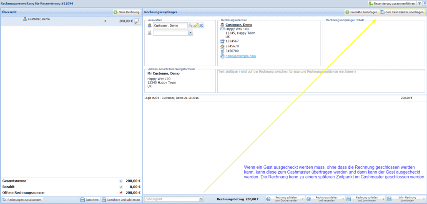
Task: Click the help question mark icon
Action: (x=419, y=3)
